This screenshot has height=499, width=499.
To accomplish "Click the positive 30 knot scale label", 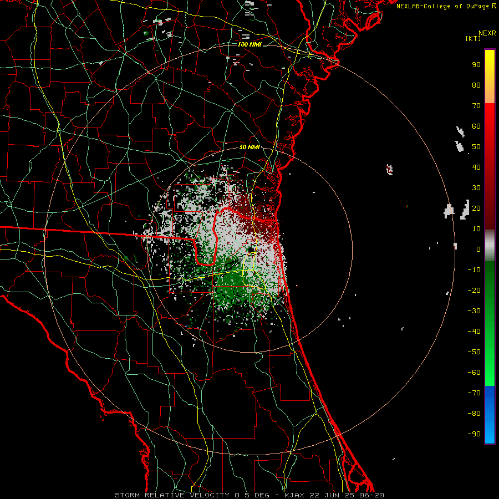I will click(476, 188).
